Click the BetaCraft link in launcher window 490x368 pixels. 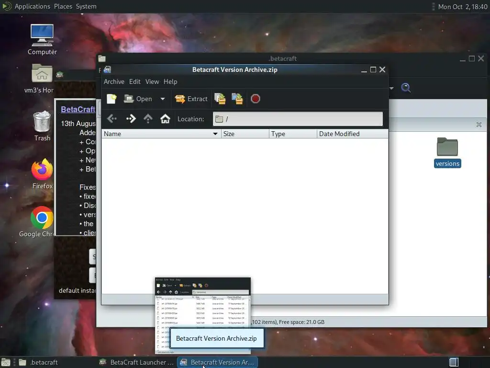tap(78, 109)
